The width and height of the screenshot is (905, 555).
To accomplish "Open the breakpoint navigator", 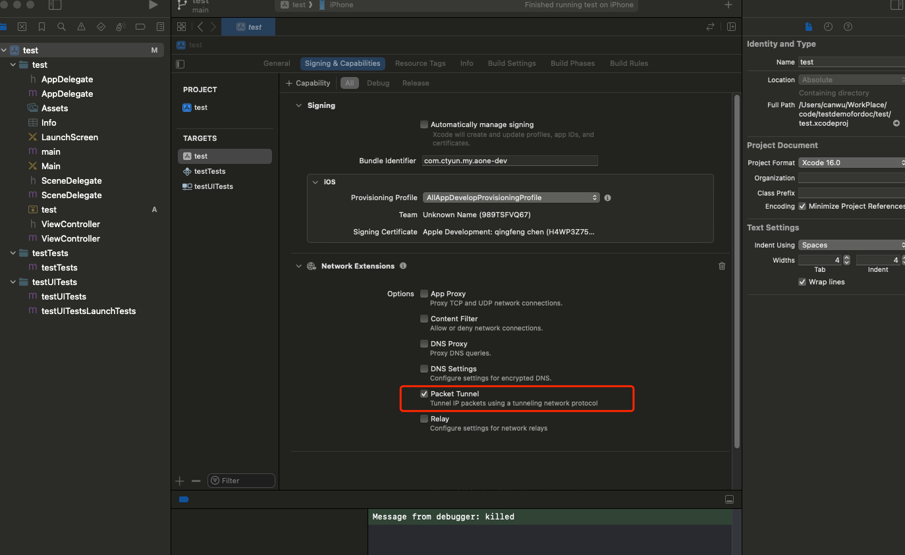I will pyautogui.click(x=140, y=27).
